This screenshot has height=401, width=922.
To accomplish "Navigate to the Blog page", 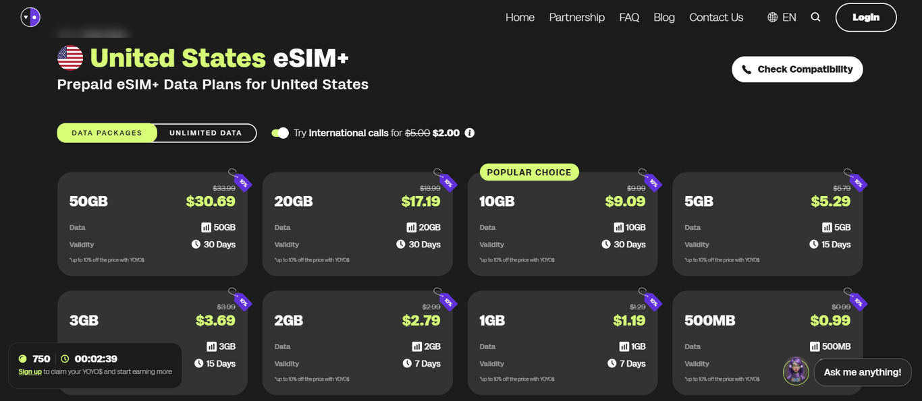I will (x=664, y=18).
